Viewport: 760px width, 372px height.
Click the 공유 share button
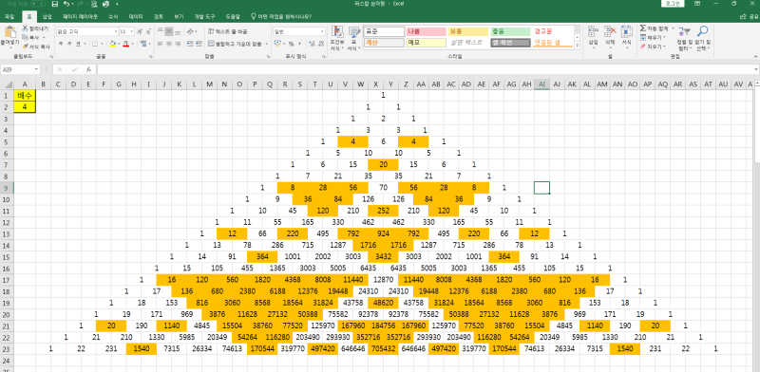pos(750,16)
